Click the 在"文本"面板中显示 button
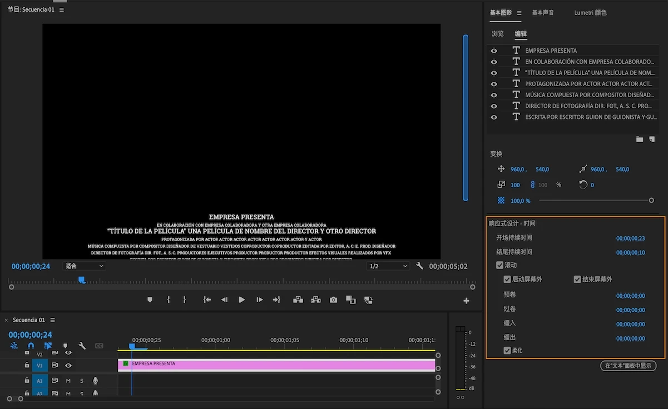This screenshot has width=668, height=409. coord(629,366)
